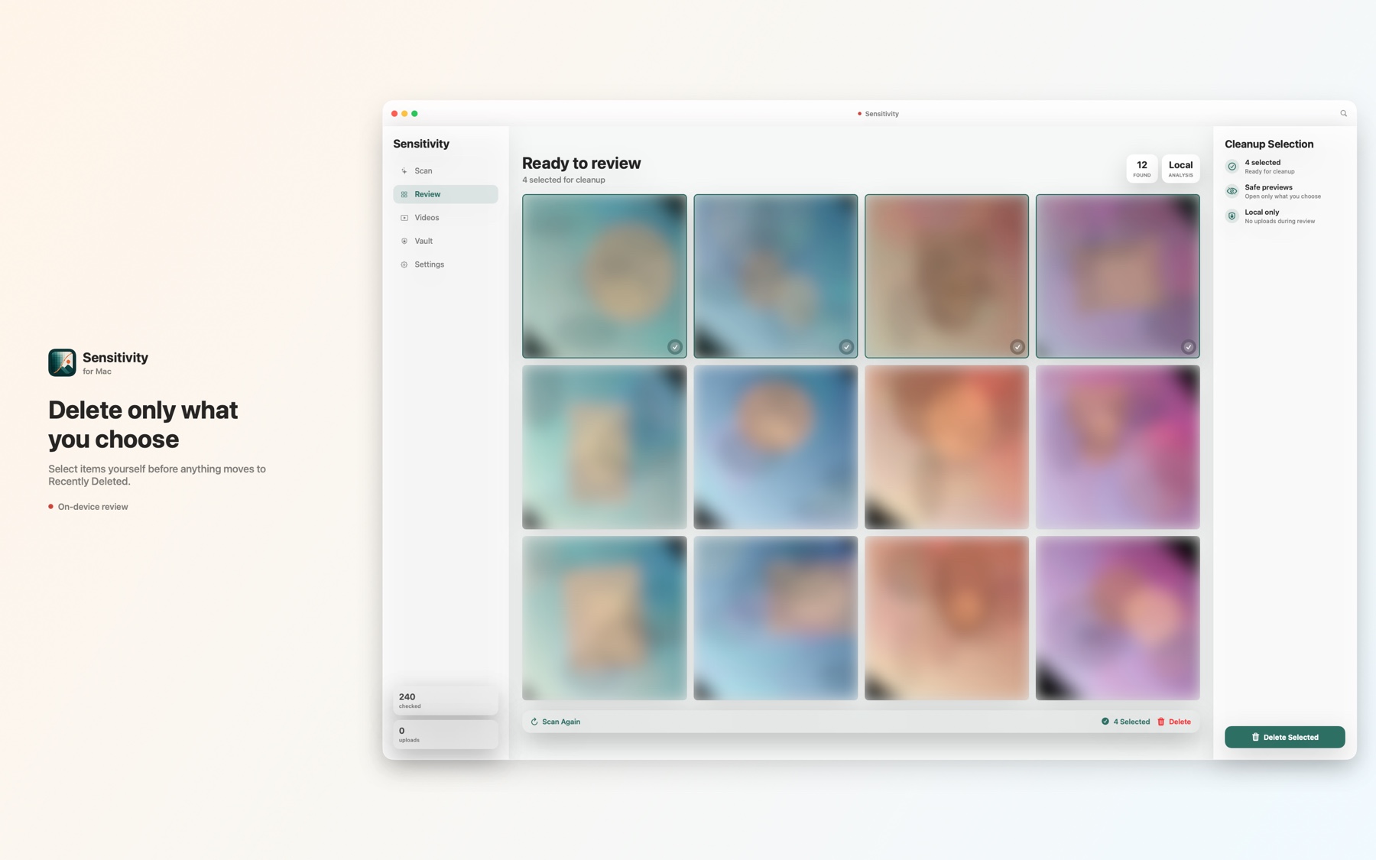The height and width of the screenshot is (860, 1376).
Task: Click Scan Again in the bottom bar
Action: tap(556, 722)
